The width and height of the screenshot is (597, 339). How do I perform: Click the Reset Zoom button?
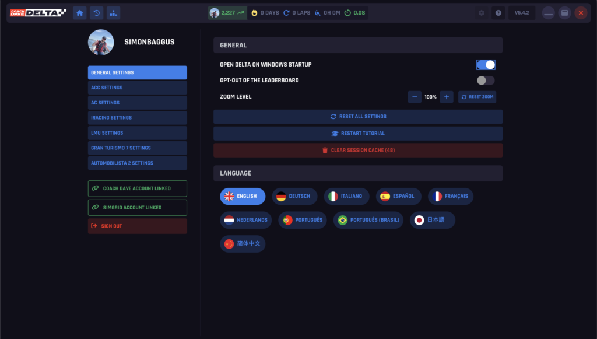tap(477, 97)
